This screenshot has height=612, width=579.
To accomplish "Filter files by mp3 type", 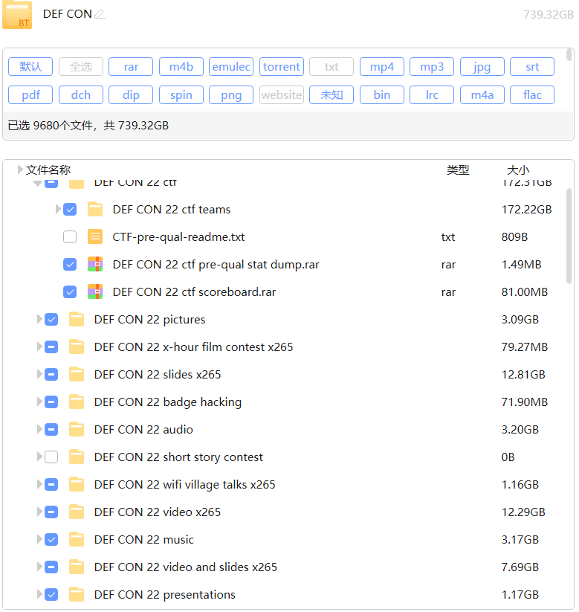I will click(x=432, y=67).
